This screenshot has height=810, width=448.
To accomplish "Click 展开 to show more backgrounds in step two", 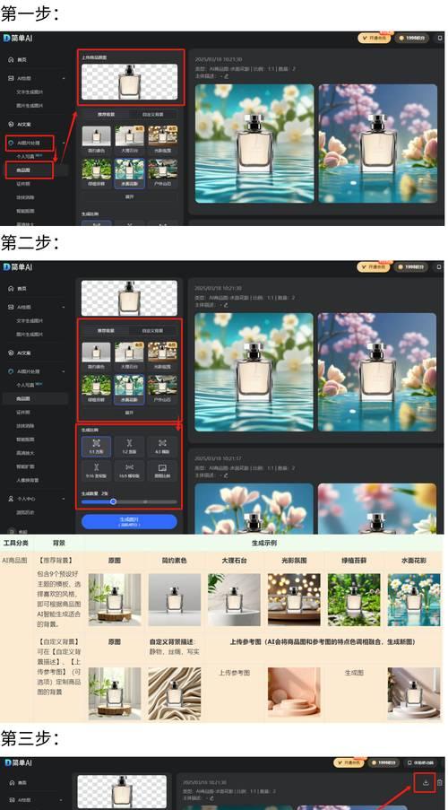I will pyautogui.click(x=129, y=413).
